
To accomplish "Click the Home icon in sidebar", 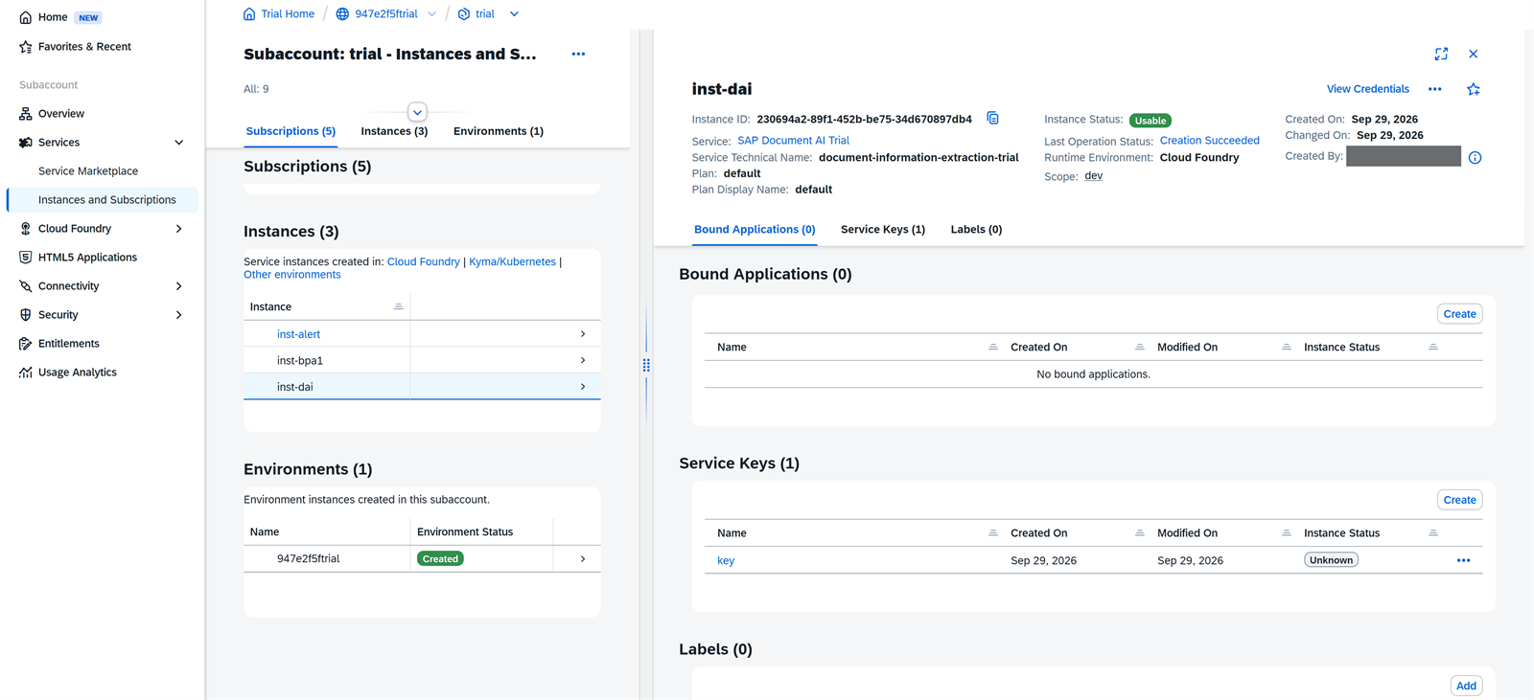I will pos(26,17).
